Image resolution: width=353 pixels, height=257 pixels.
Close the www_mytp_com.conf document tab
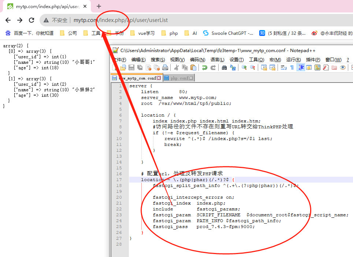(x=159, y=78)
